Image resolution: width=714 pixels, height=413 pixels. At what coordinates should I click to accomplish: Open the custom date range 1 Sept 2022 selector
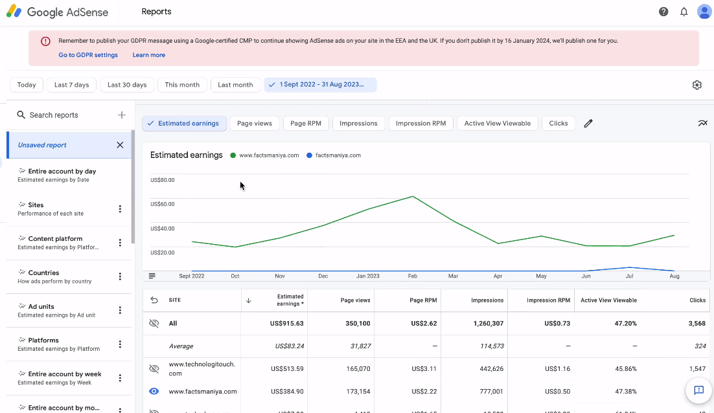pyautogui.click(x=320, y=85)
